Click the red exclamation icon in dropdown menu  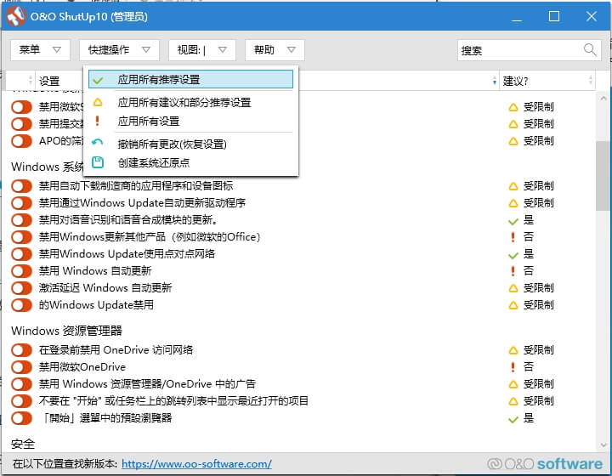click(98, 121)
